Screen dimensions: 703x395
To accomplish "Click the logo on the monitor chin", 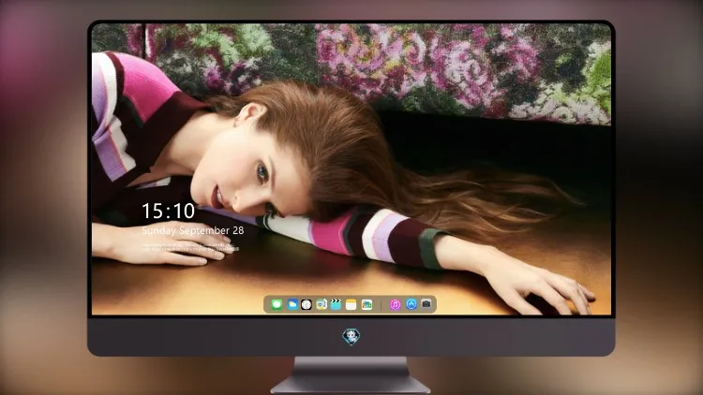I will coord(351,336).
